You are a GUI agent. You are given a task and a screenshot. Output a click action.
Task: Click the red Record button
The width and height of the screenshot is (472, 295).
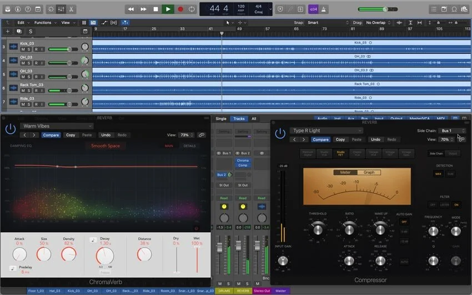click(180, 9)
